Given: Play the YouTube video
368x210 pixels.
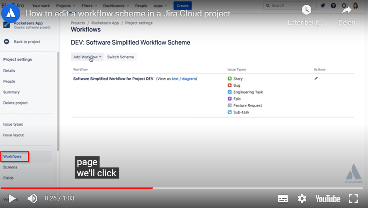Looking at the screenshot, I should [12, 199].
